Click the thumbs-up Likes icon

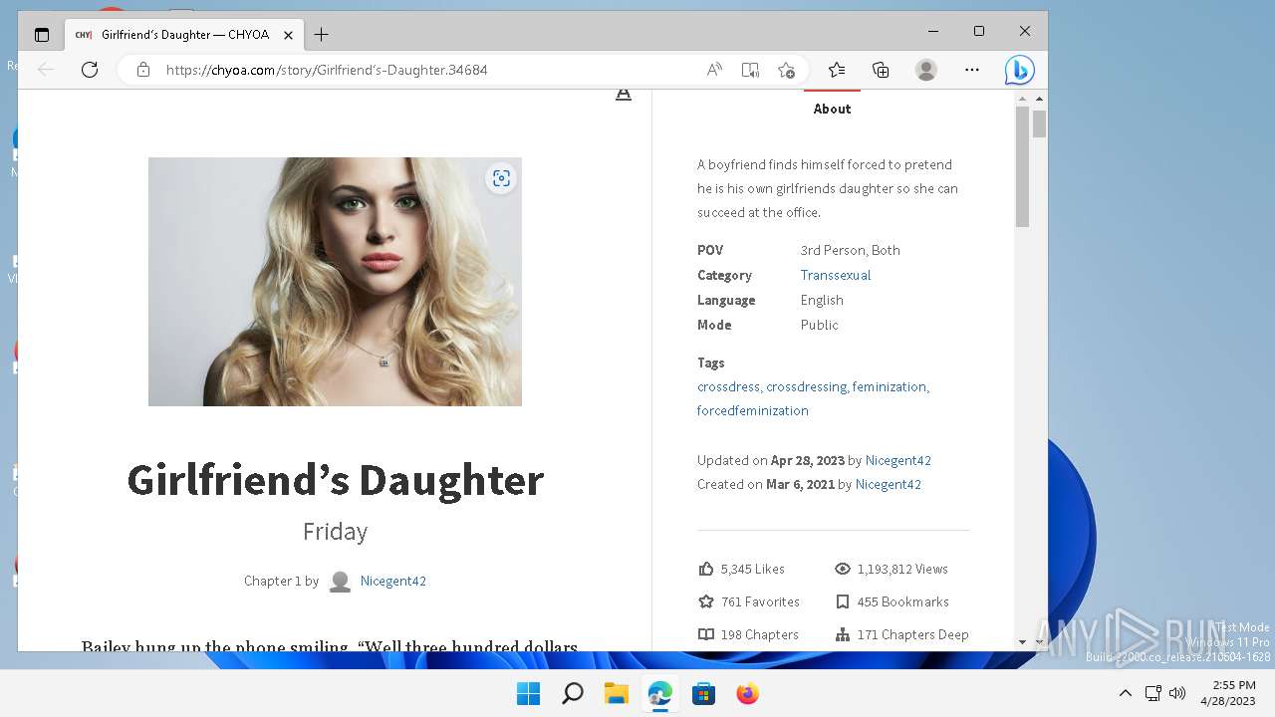pyautogui.click(x=706, y=569)
